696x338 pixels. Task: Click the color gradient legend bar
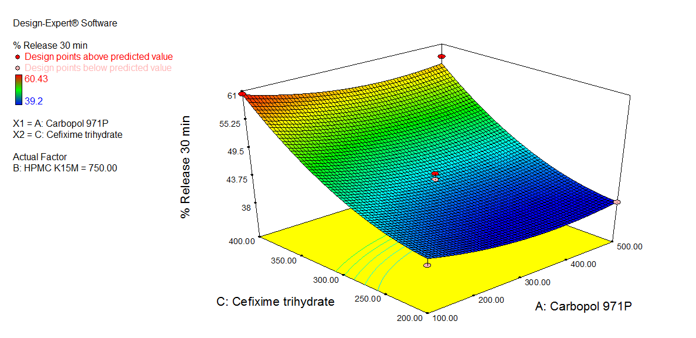(18, 90)
